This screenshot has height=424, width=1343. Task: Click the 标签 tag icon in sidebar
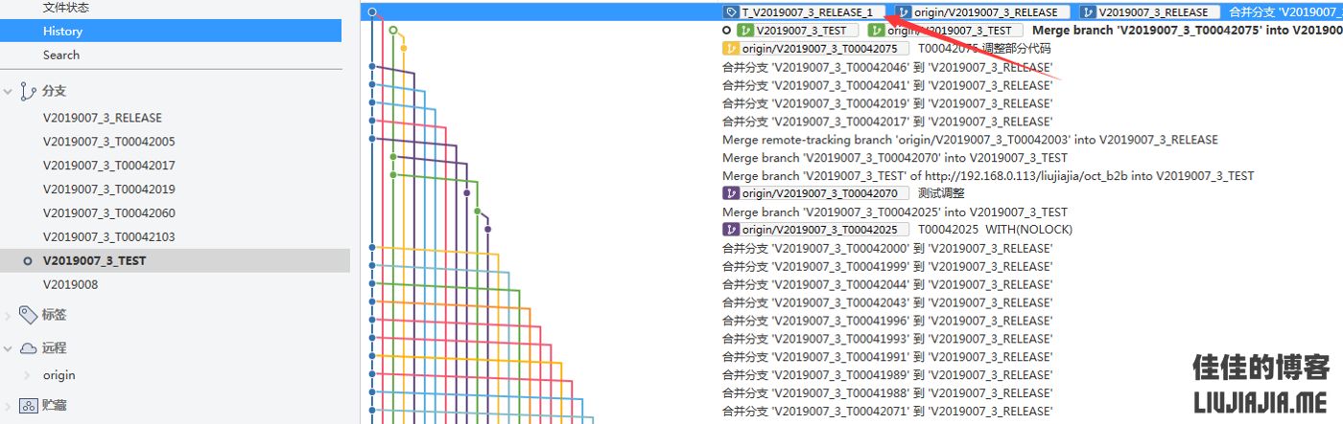tap(28, 315)
